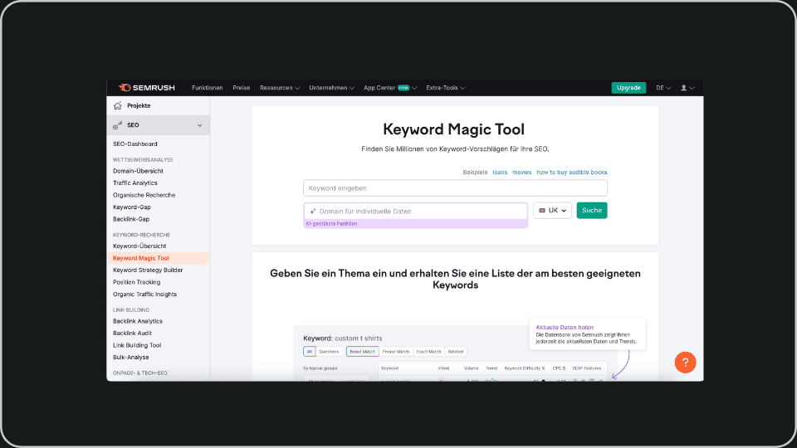This screenshot has width=797, height=448.
Task: Open the App Center menu
Action: 390,88
